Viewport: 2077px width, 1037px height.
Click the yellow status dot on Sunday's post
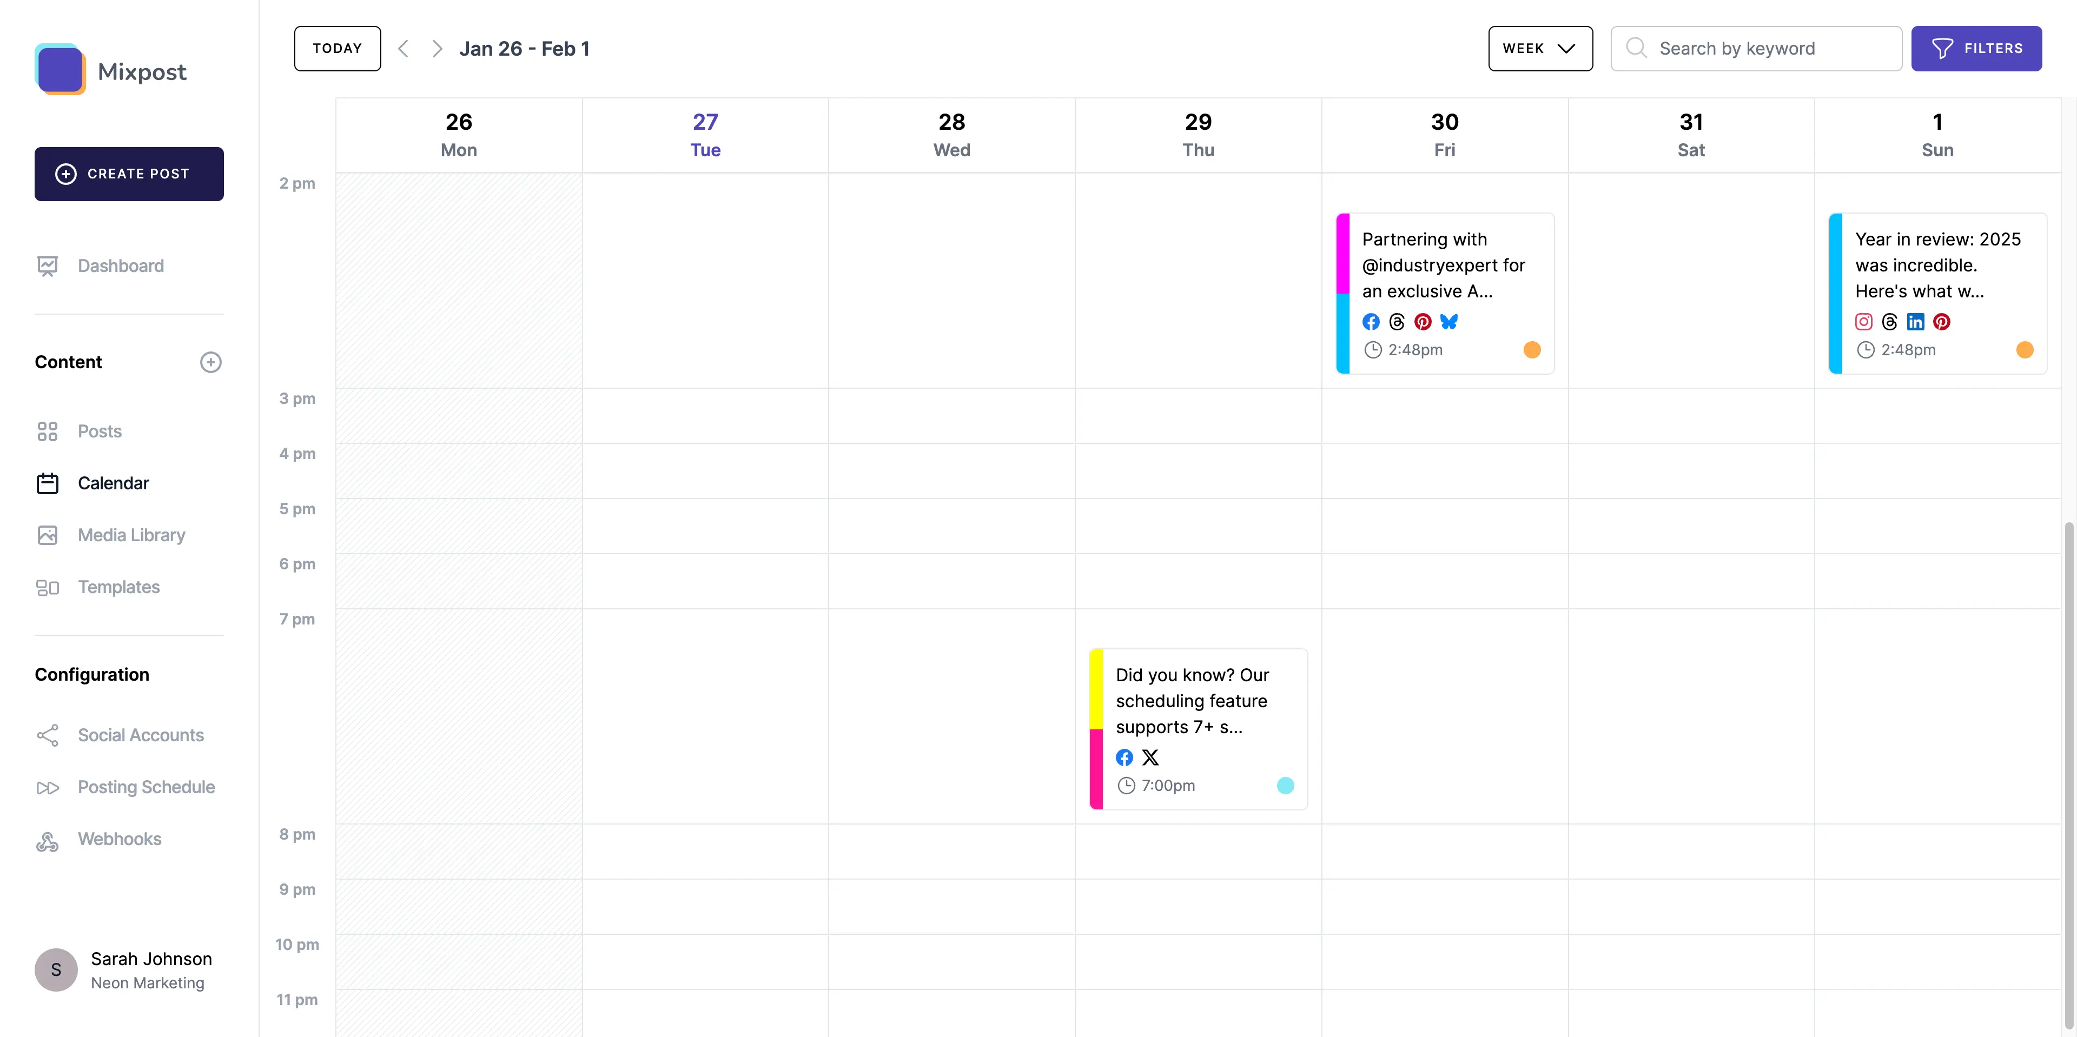(x=2025, y=350)
